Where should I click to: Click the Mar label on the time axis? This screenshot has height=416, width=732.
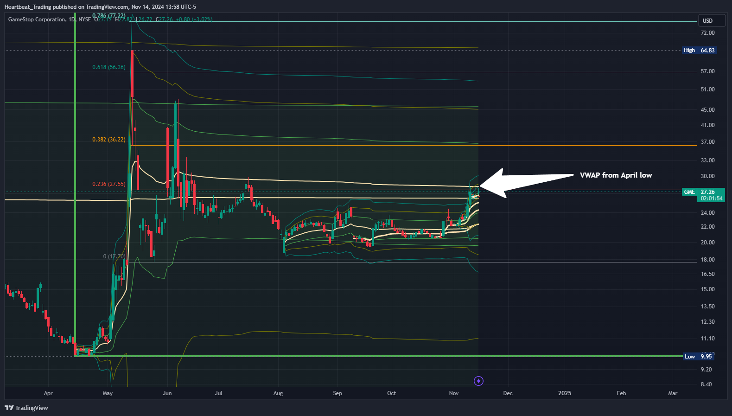point(673,393)
